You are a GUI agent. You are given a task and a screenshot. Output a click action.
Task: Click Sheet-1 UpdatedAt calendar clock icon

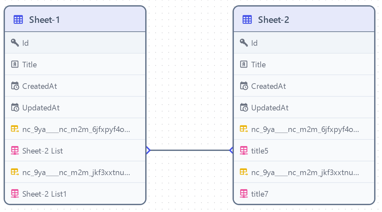point(15,107)
